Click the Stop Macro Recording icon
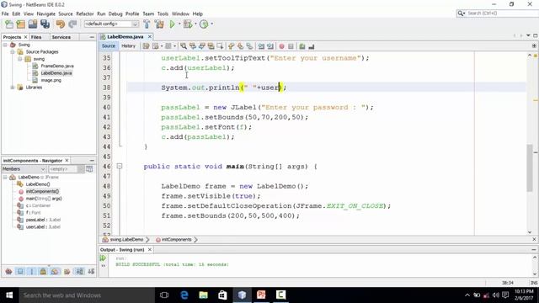Image resolution: width=539 pixels, height=303 pixels. [x=291, y=46]
